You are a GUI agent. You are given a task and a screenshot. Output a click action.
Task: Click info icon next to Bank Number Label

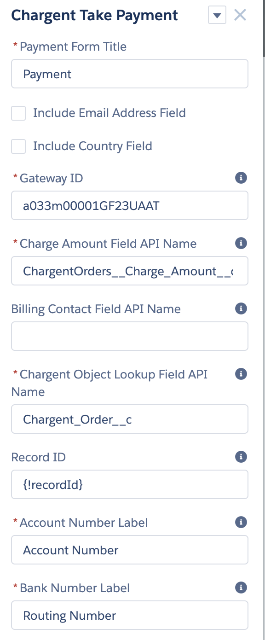[x=241, y=588]
